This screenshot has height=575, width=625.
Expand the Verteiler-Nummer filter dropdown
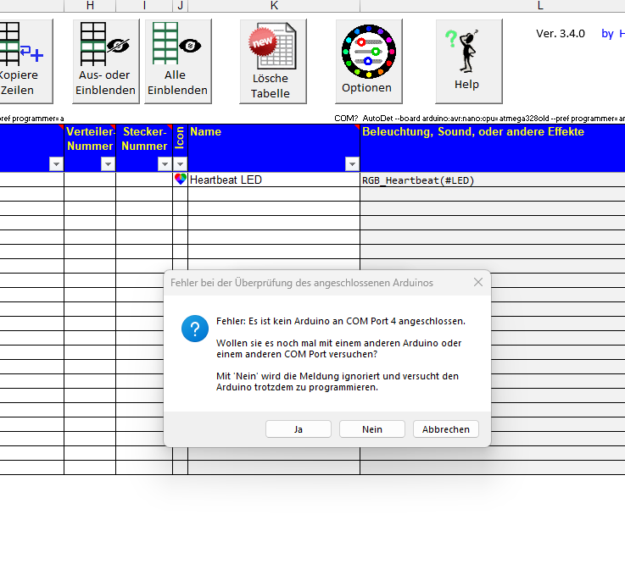pos(108,164)
